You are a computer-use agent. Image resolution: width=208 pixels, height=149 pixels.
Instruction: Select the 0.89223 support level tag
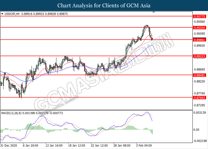coord(198,56)
